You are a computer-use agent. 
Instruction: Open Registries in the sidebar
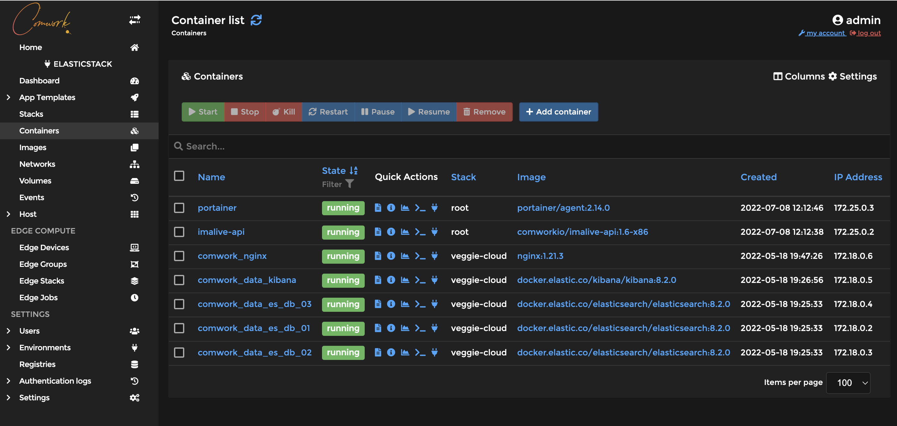coord(79,364)
